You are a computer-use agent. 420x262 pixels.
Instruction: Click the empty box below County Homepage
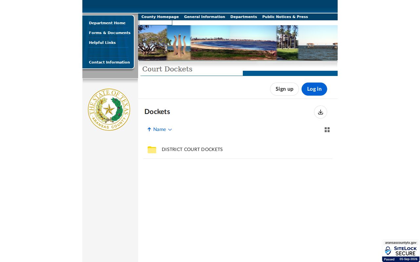click(156, 23)
